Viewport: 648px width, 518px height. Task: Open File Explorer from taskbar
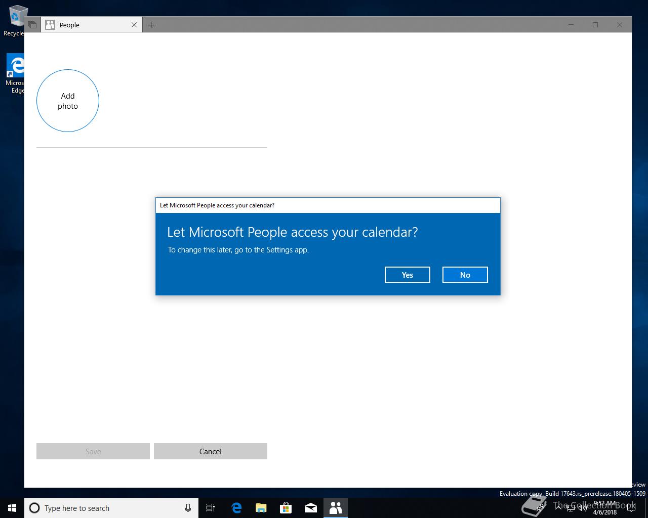click(x=261, y=508)
